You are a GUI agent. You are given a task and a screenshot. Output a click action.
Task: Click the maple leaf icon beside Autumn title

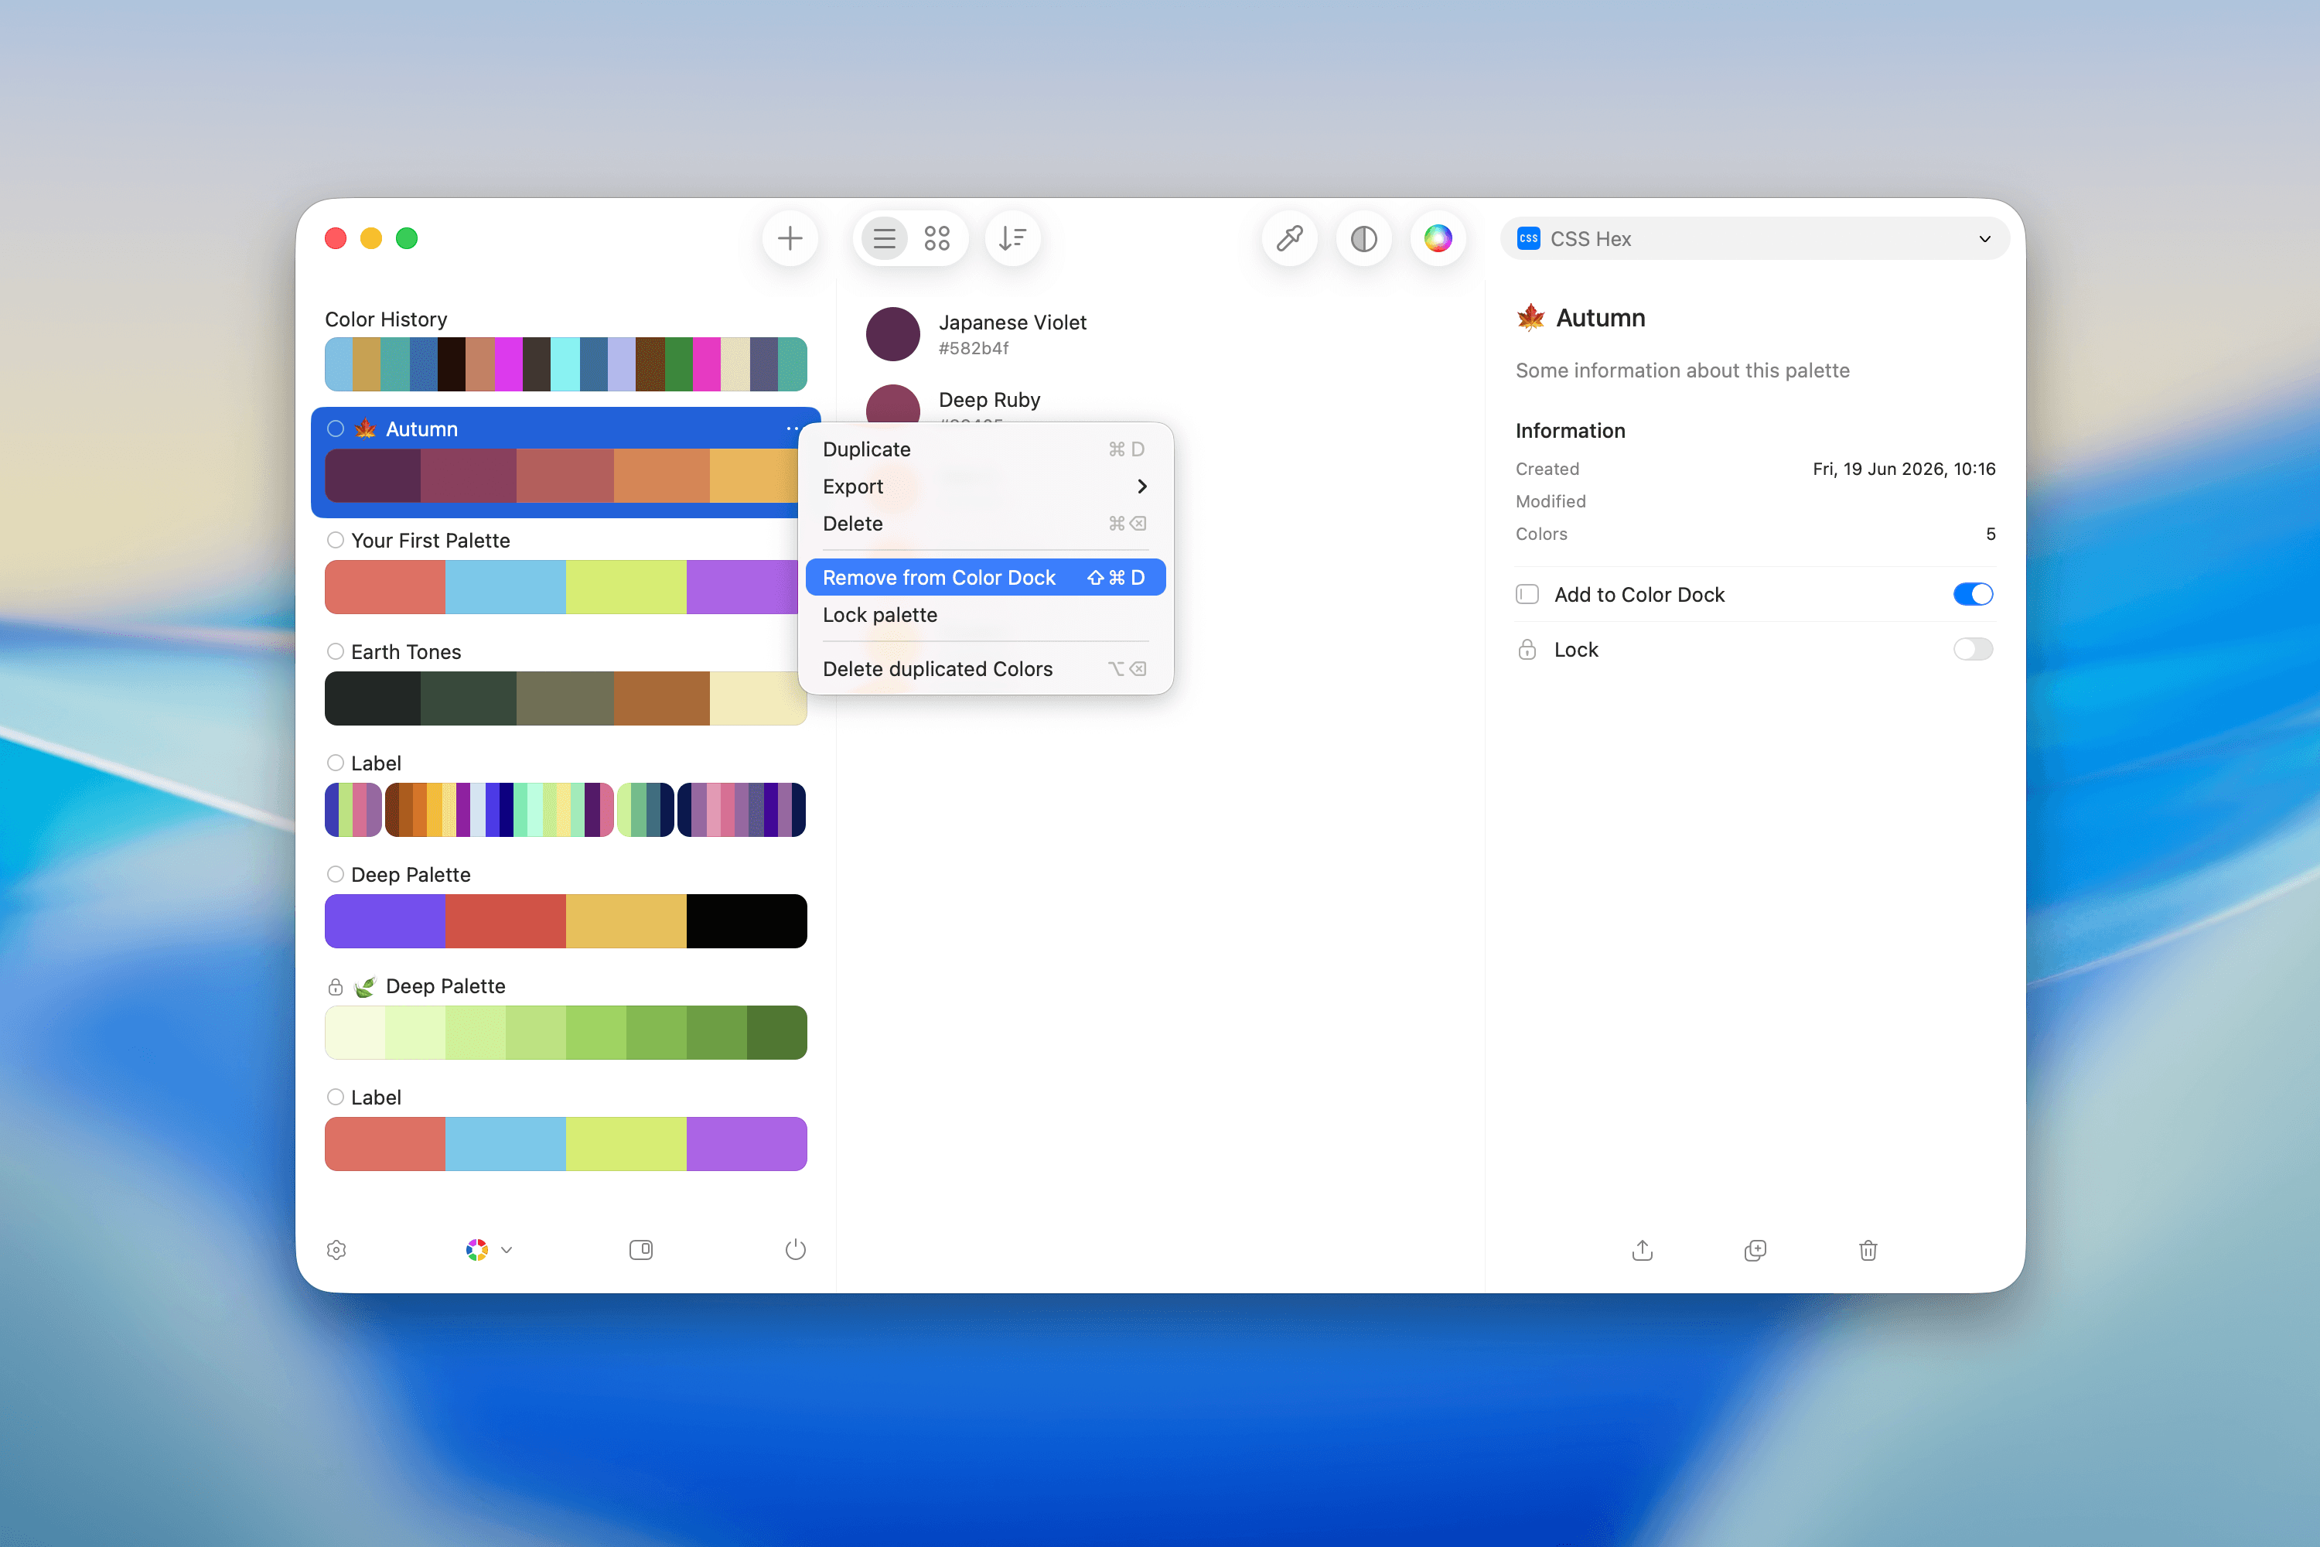pyautogui.click(x=1531, y=318)
